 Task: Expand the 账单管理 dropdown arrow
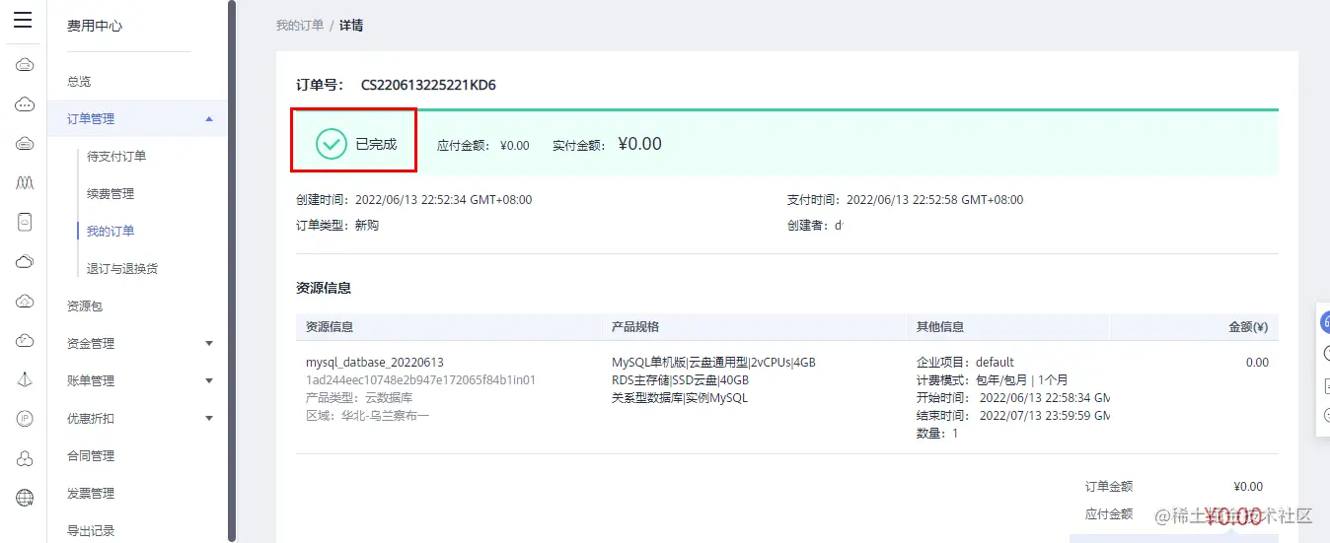click(x=208, y=381)
